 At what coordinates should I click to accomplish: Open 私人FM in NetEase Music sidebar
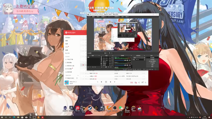coord(68,53)
